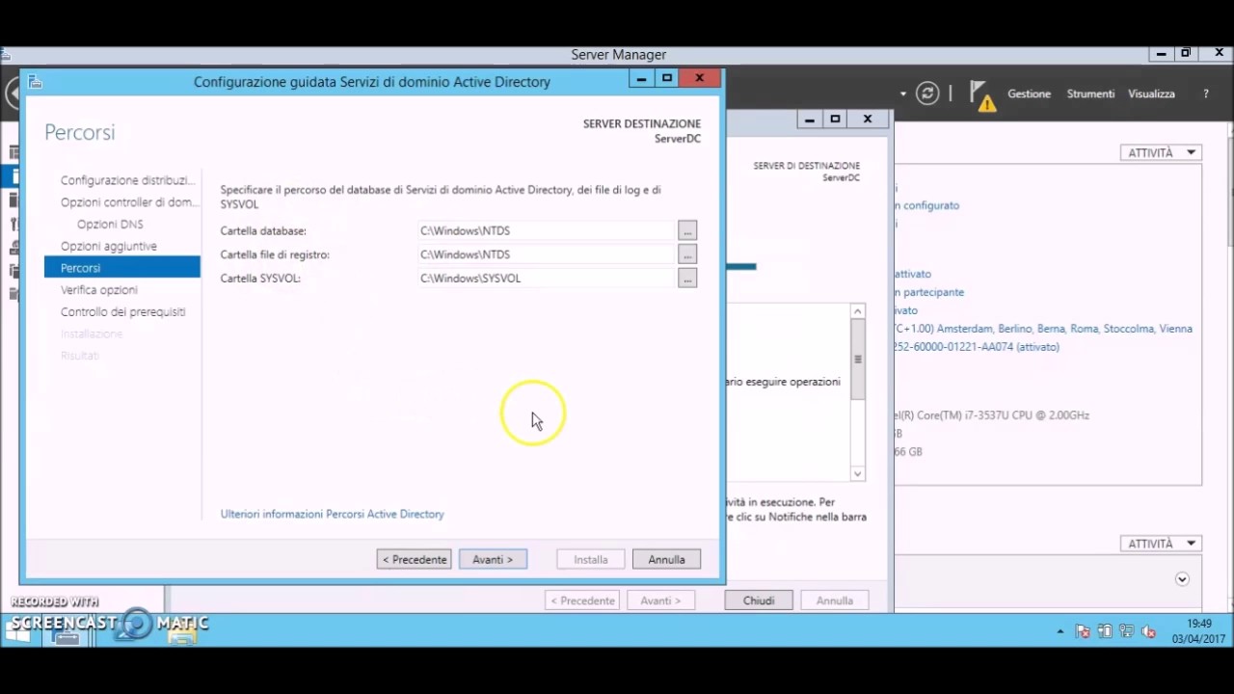Select the Percorsi step
This screenshot has height=694, width=1234.
122,268
